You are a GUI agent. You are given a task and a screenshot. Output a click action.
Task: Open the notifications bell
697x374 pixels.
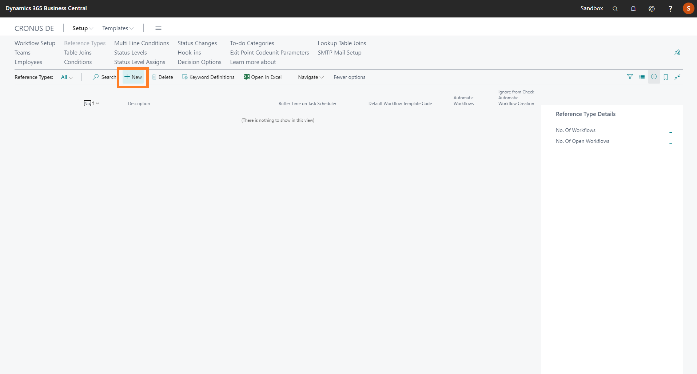point(633,9)
